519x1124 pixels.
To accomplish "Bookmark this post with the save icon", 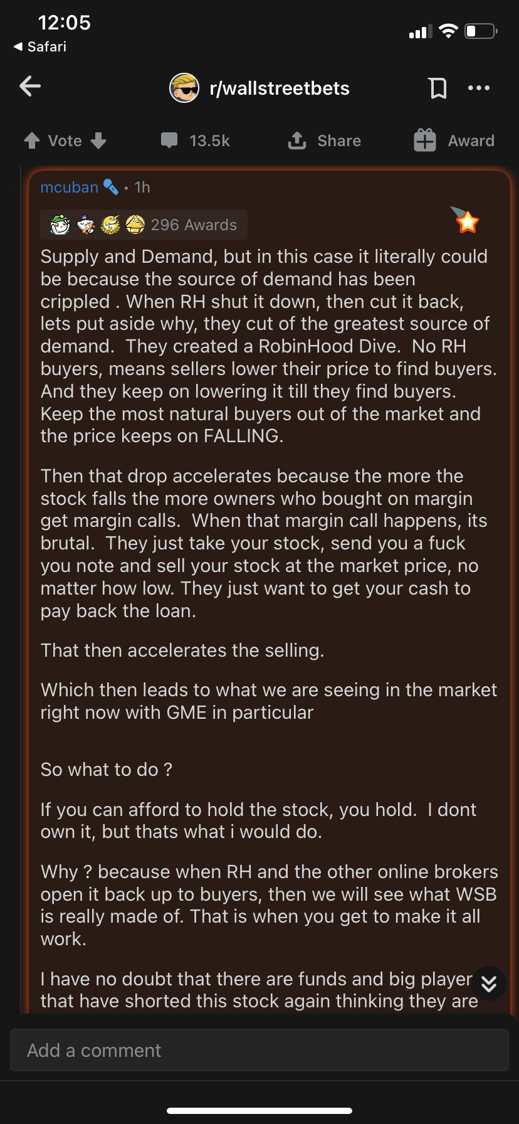I will point(438,88).
